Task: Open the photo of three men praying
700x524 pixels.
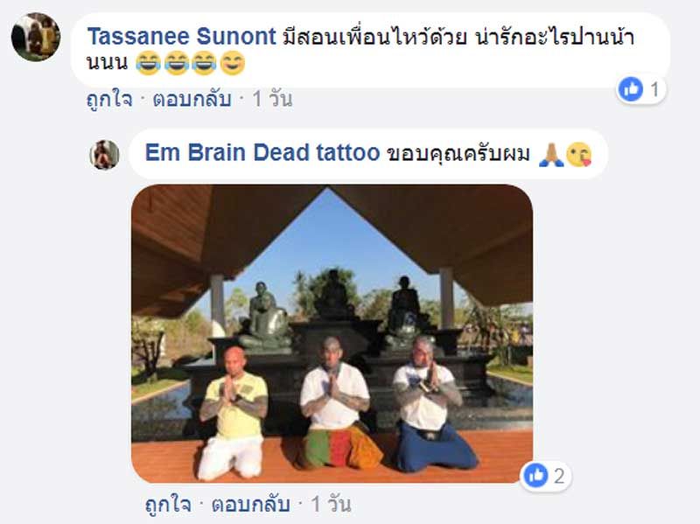Action: [x=332, y=333]
